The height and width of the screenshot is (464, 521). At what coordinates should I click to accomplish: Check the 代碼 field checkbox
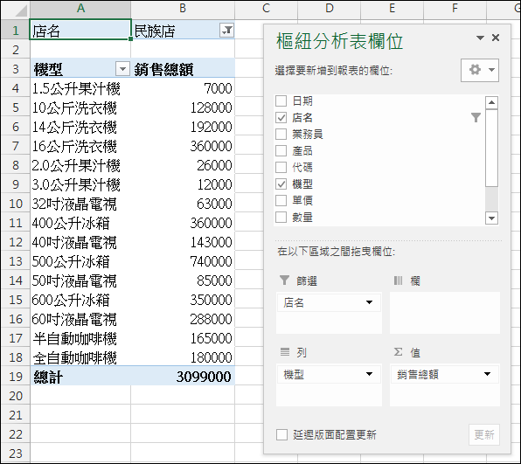coord(281,167)
